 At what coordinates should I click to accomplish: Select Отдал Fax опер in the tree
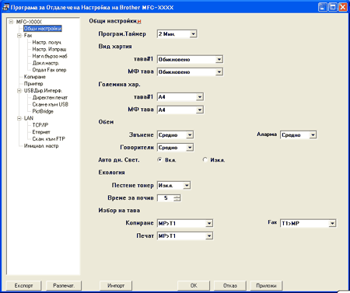[x=49, y=70]
